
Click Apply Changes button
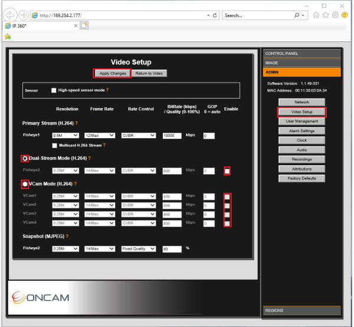coord(113,73)
